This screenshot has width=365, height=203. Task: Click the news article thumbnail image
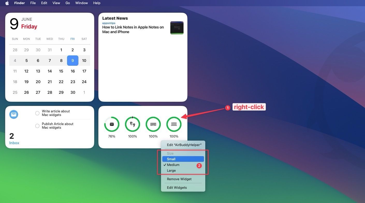(177, 28)
